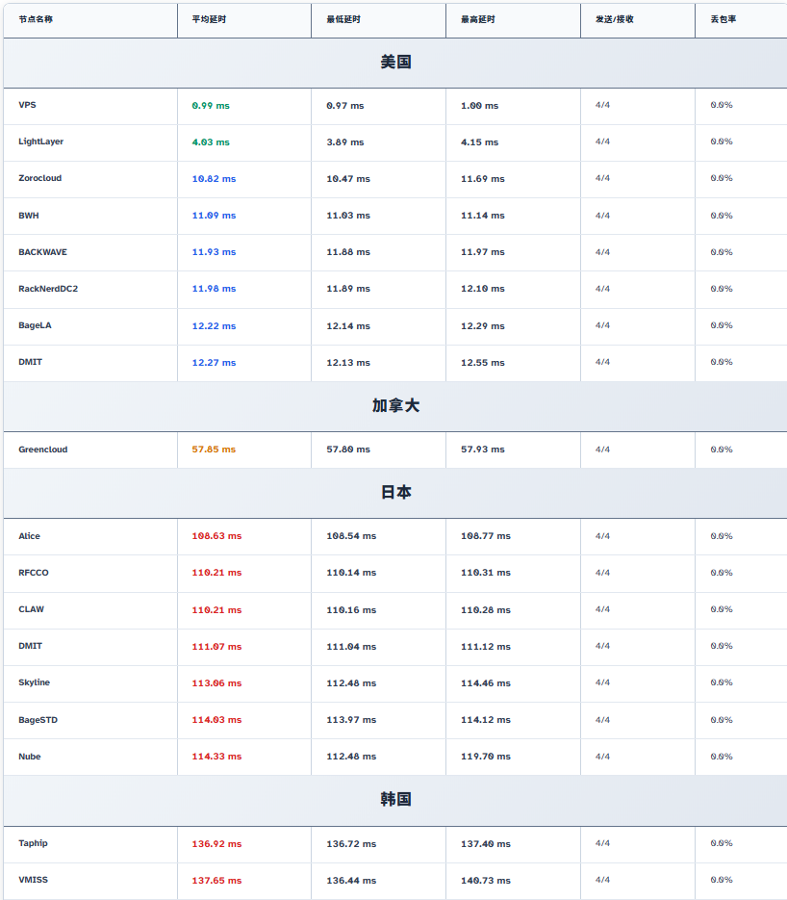Open the Greencloud node entry
The image size is (787, 900).
pos(42,450)
